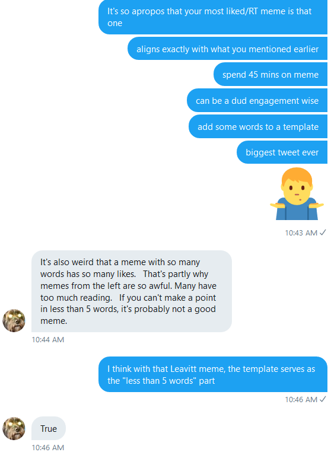Click the avatar beside the long gray message
This screenshot has height=452, width=331.
(x=14, y=320)
